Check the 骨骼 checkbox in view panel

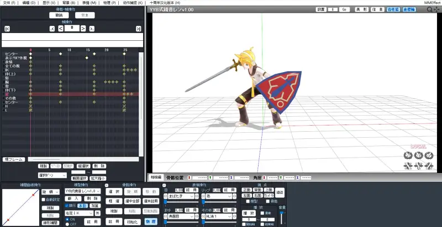(x=267, y=201)
